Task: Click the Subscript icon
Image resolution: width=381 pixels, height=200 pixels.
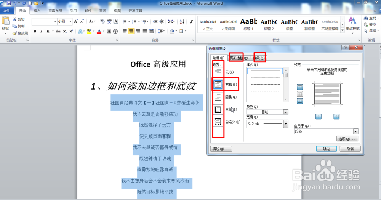Action: click(65, 31)
